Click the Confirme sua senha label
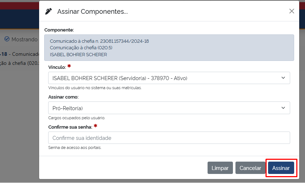Viewport: 305px width, 183px height. pos(70,127)
